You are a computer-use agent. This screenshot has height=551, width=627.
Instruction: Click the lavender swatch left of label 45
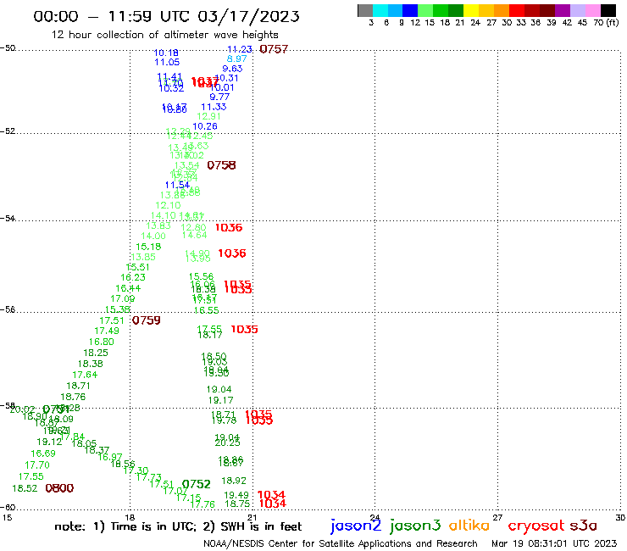(x=578, y=10)
